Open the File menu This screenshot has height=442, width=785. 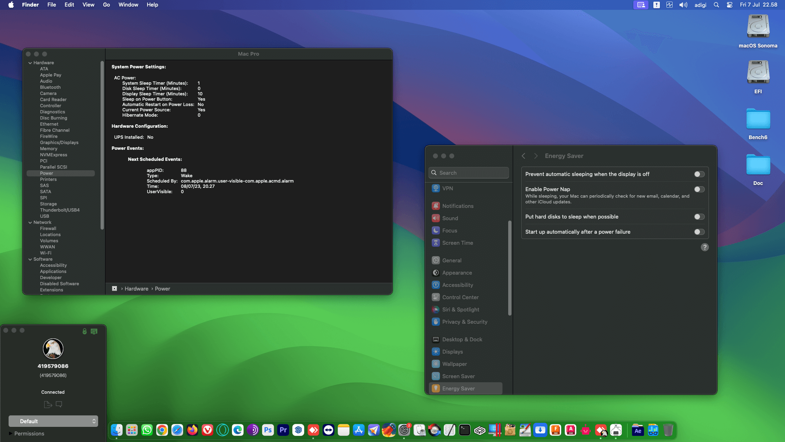click(52, 5)
